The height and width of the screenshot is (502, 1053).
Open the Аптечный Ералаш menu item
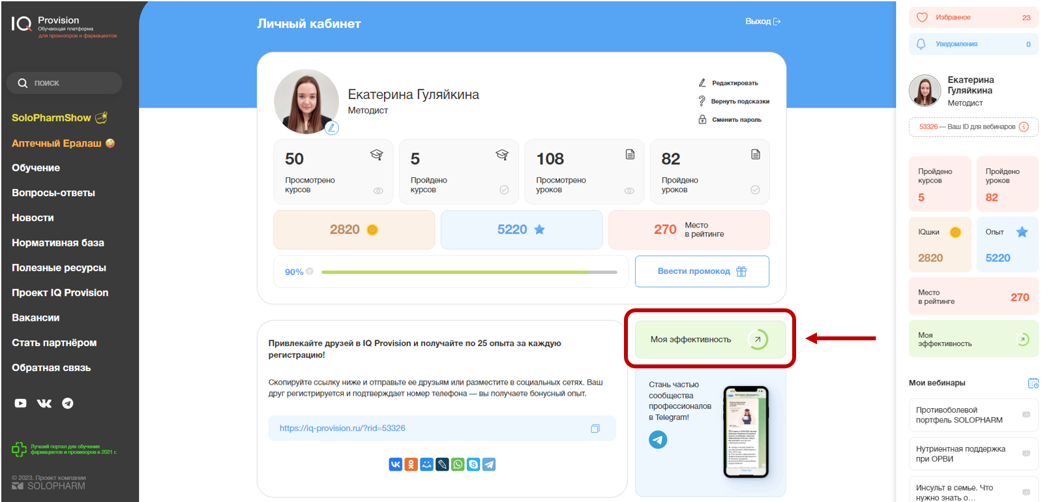[x=63, y=143]
